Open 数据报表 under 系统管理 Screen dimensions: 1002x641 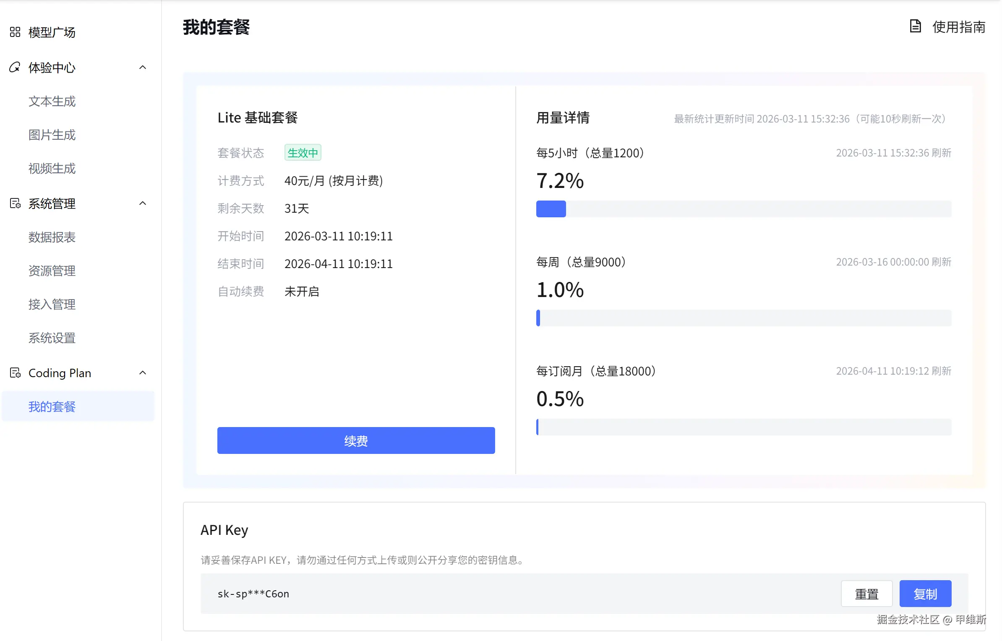[52, 237]
